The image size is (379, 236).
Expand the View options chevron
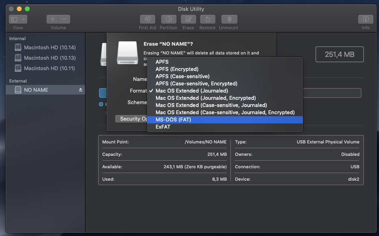tap(24, 19)
